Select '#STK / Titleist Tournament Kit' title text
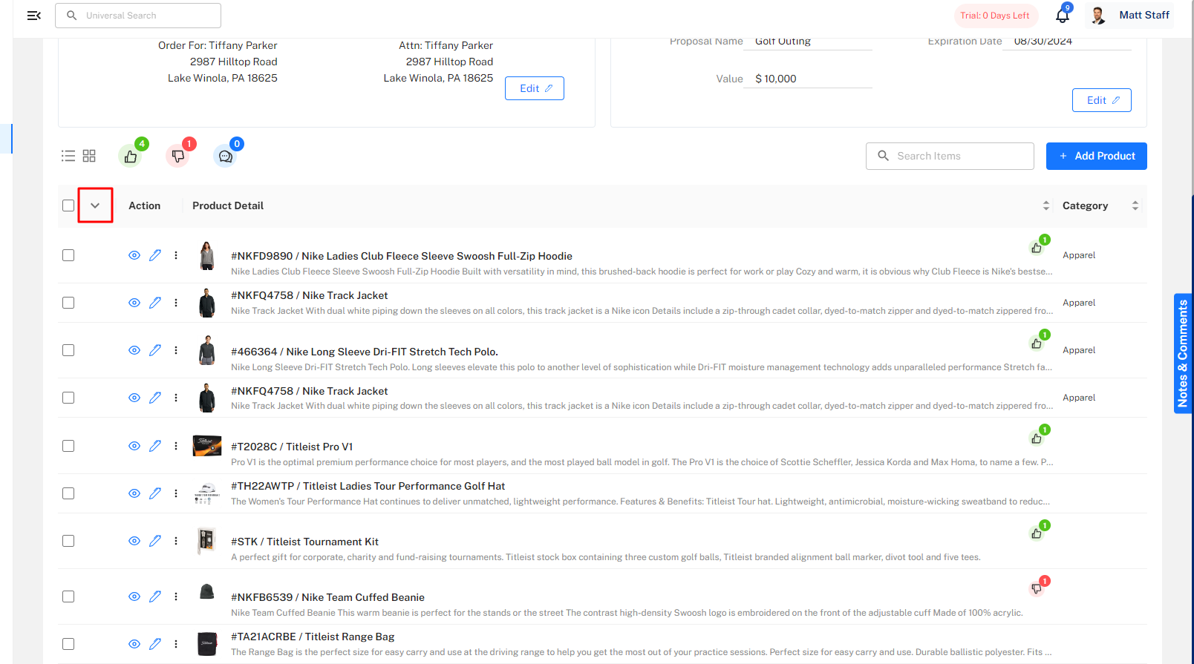Viewport: 1194px width, 664px height. (x=304, y=542)
